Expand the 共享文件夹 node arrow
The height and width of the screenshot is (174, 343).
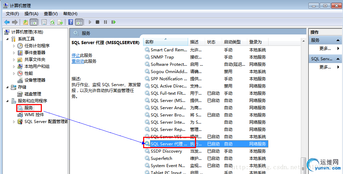coord(14,60)
